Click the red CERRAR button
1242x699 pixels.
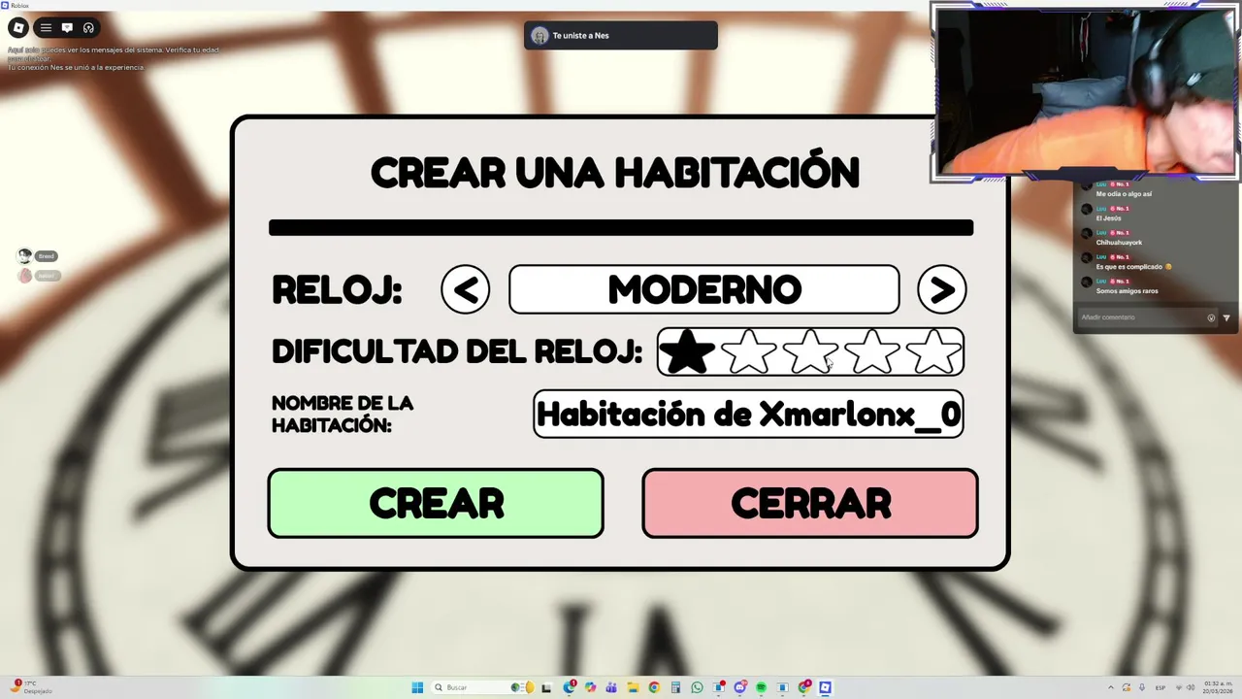810,503
